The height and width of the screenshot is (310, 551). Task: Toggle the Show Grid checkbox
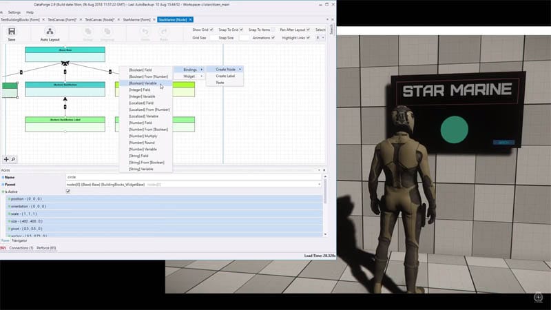211,30
